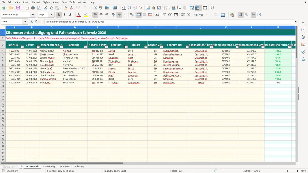Viewport: 308px width, 173px height.
Task: Expand the formula bar
Action: [x=296, y=22]
